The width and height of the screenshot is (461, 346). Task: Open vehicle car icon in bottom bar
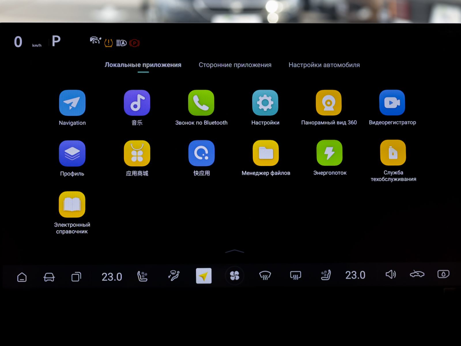click(x=49, y=277)
